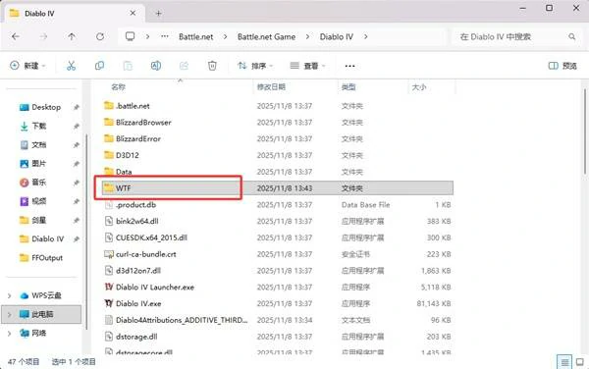Open 下载 Downloads in sidebar
589x369 pixels.
(x=32, y=127)
